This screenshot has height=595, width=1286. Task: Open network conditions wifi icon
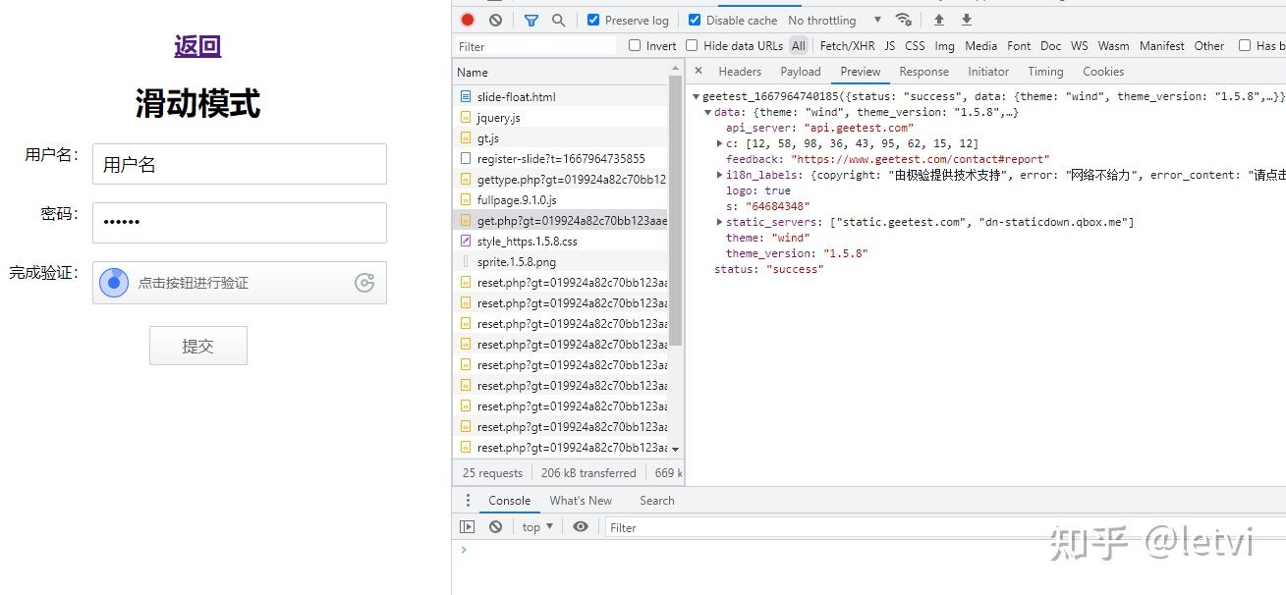pos(903,20)
